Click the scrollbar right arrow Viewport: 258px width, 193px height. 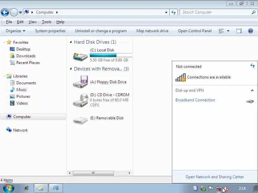point(130,173)
